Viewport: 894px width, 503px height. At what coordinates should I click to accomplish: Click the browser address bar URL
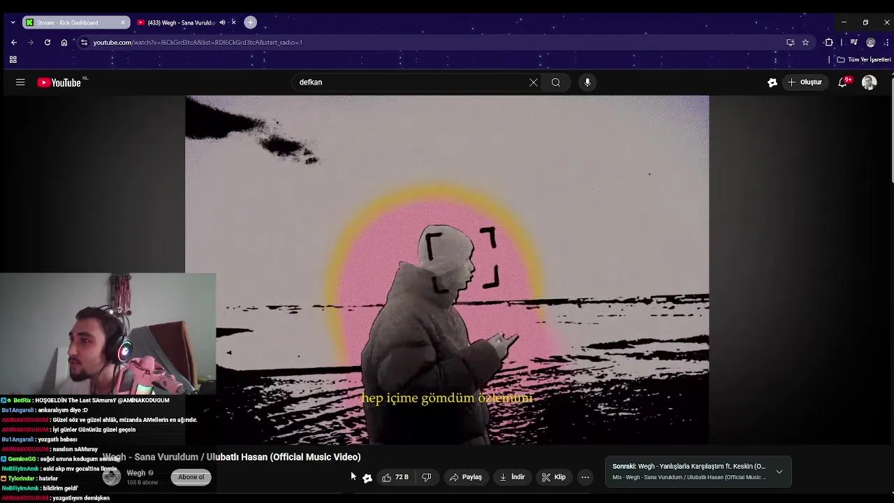(x=198, y=43)
